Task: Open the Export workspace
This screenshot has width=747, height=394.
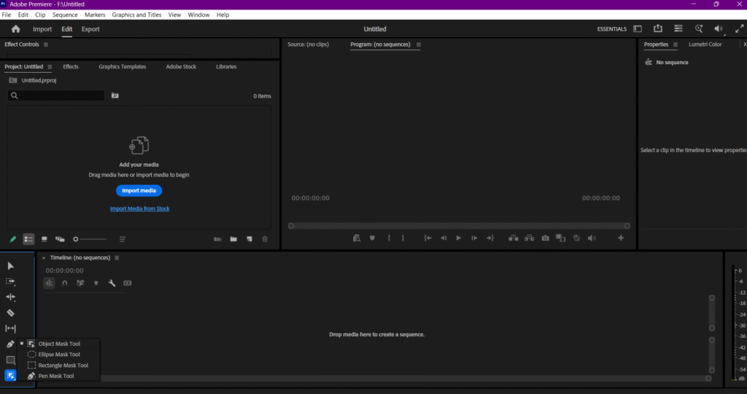Action: point(90,29)
